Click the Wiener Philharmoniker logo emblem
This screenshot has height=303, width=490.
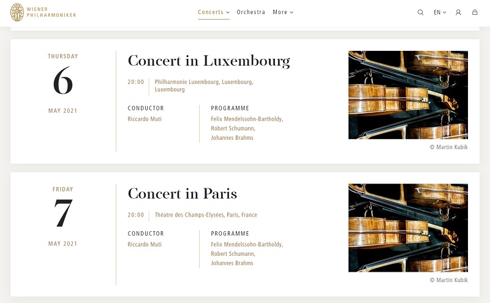17,12
